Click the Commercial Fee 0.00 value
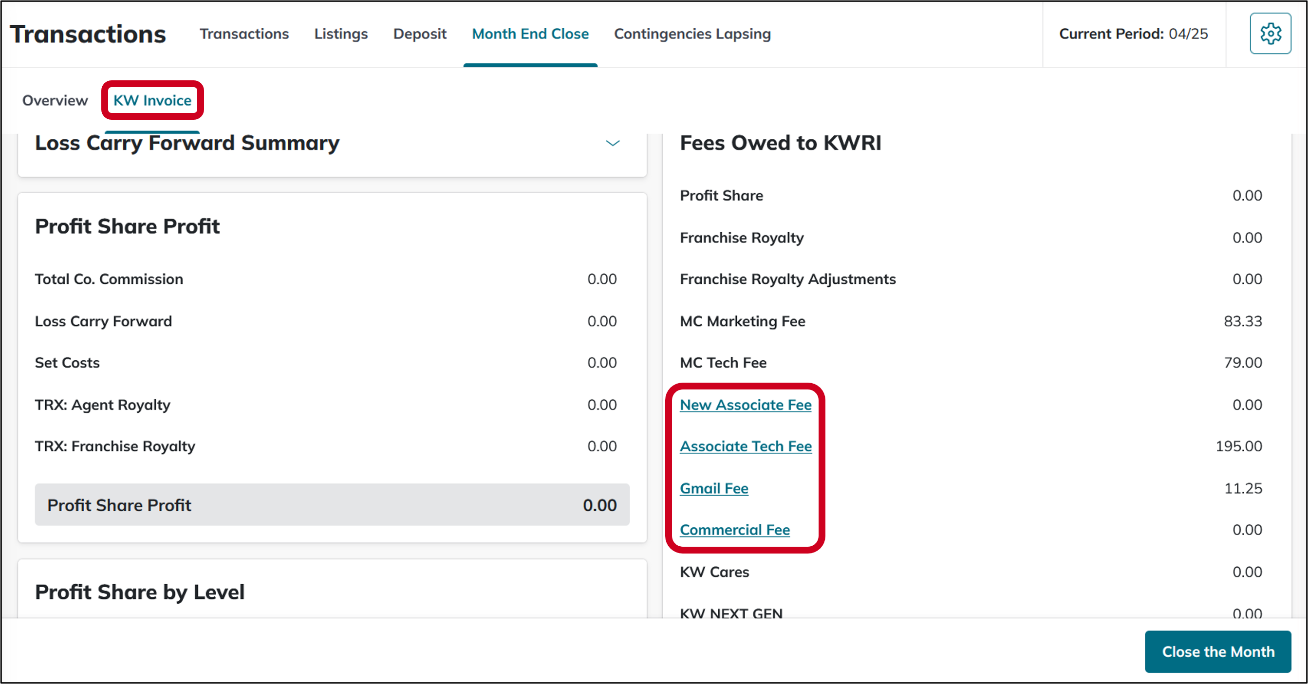 click(1247, 530)
